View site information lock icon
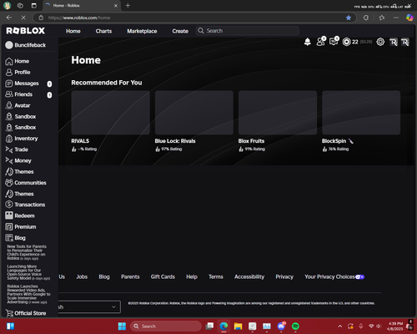417x334 pixels. click(41, 18)
